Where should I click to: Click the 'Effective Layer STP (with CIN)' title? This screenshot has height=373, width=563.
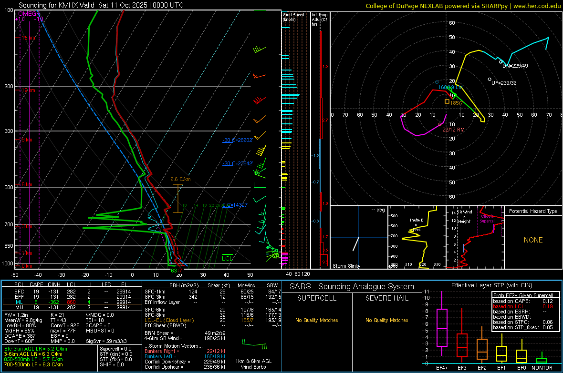pyautogui.click(x=491, y=285)
